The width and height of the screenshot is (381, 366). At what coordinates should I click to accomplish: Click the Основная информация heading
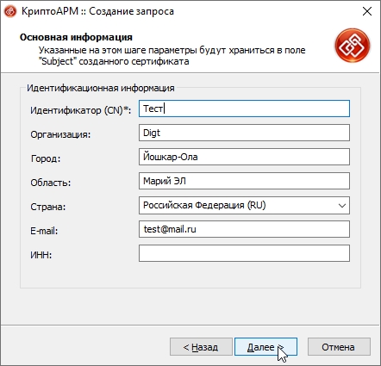tap(76, 37)
